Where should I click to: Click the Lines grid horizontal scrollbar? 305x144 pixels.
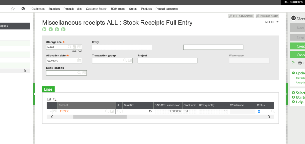tap(100, 117)
